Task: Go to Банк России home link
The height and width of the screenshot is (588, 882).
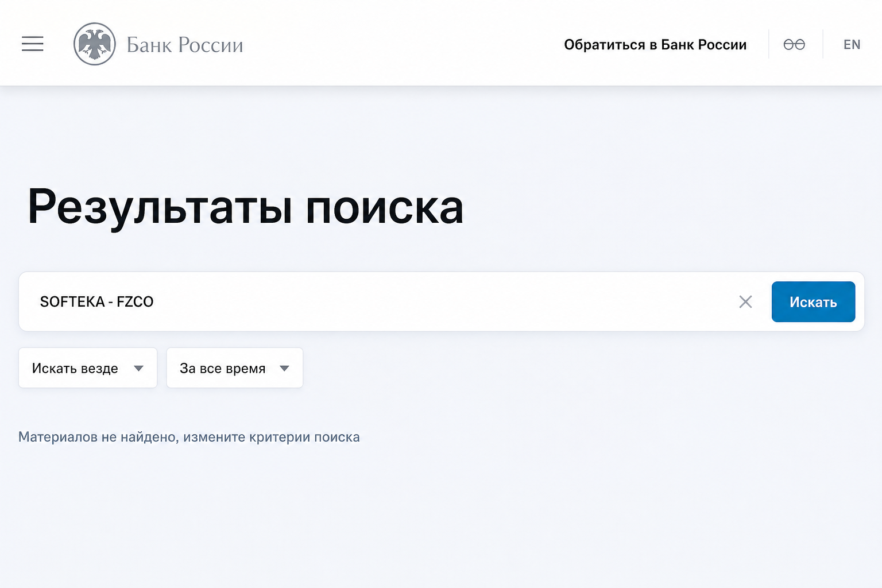Action: 185,45
